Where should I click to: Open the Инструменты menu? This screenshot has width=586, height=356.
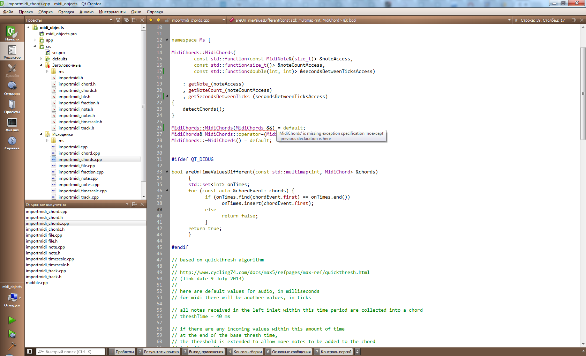(x=112, y=12)
